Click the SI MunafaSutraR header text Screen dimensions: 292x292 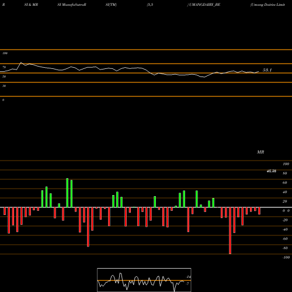click(72, 5)
